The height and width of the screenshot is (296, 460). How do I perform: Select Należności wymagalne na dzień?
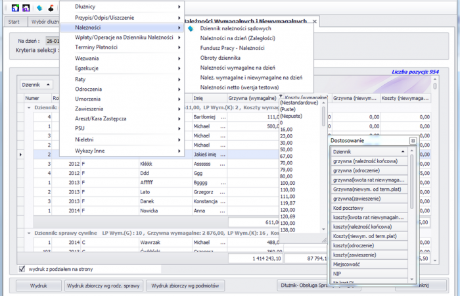pyautogui.click(x=249, y=68)
